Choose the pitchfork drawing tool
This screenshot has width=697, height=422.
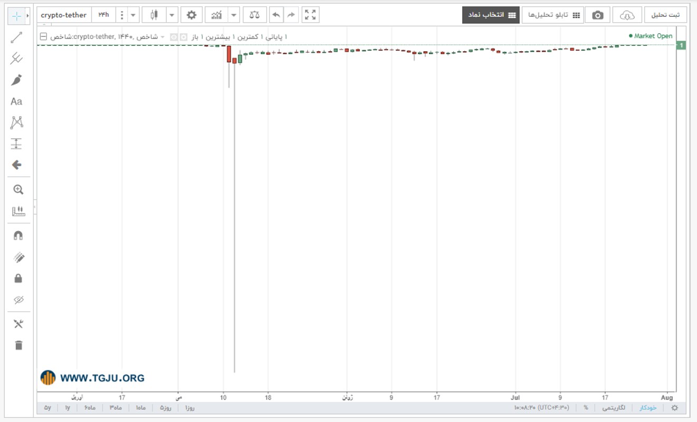[16, 59]
